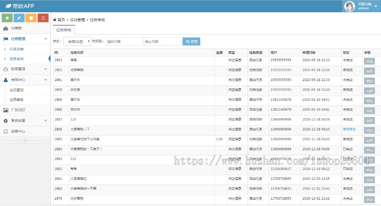Open the admin user dropdown arrow

375,6
